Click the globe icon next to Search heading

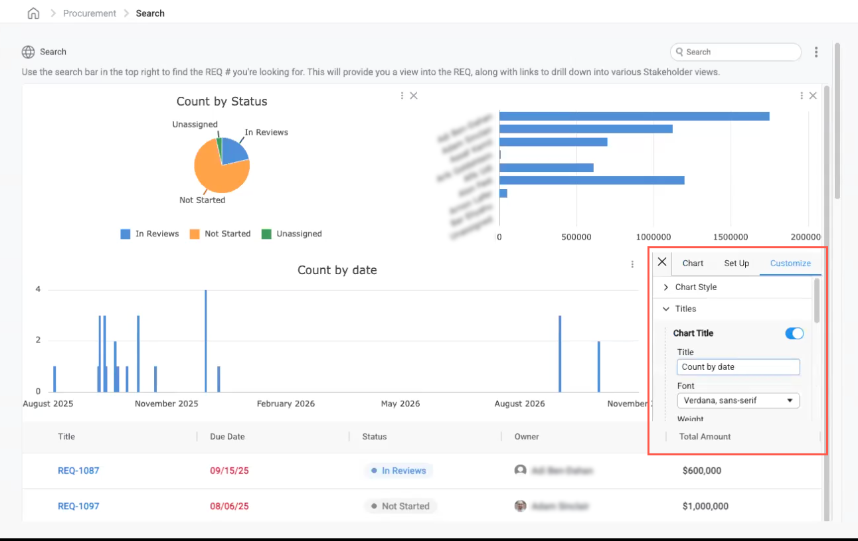coord(28,52)
